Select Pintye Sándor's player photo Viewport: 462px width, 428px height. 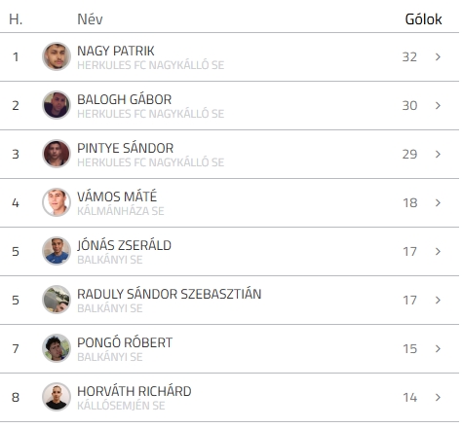pyautogui.click(x=57, y=154)
